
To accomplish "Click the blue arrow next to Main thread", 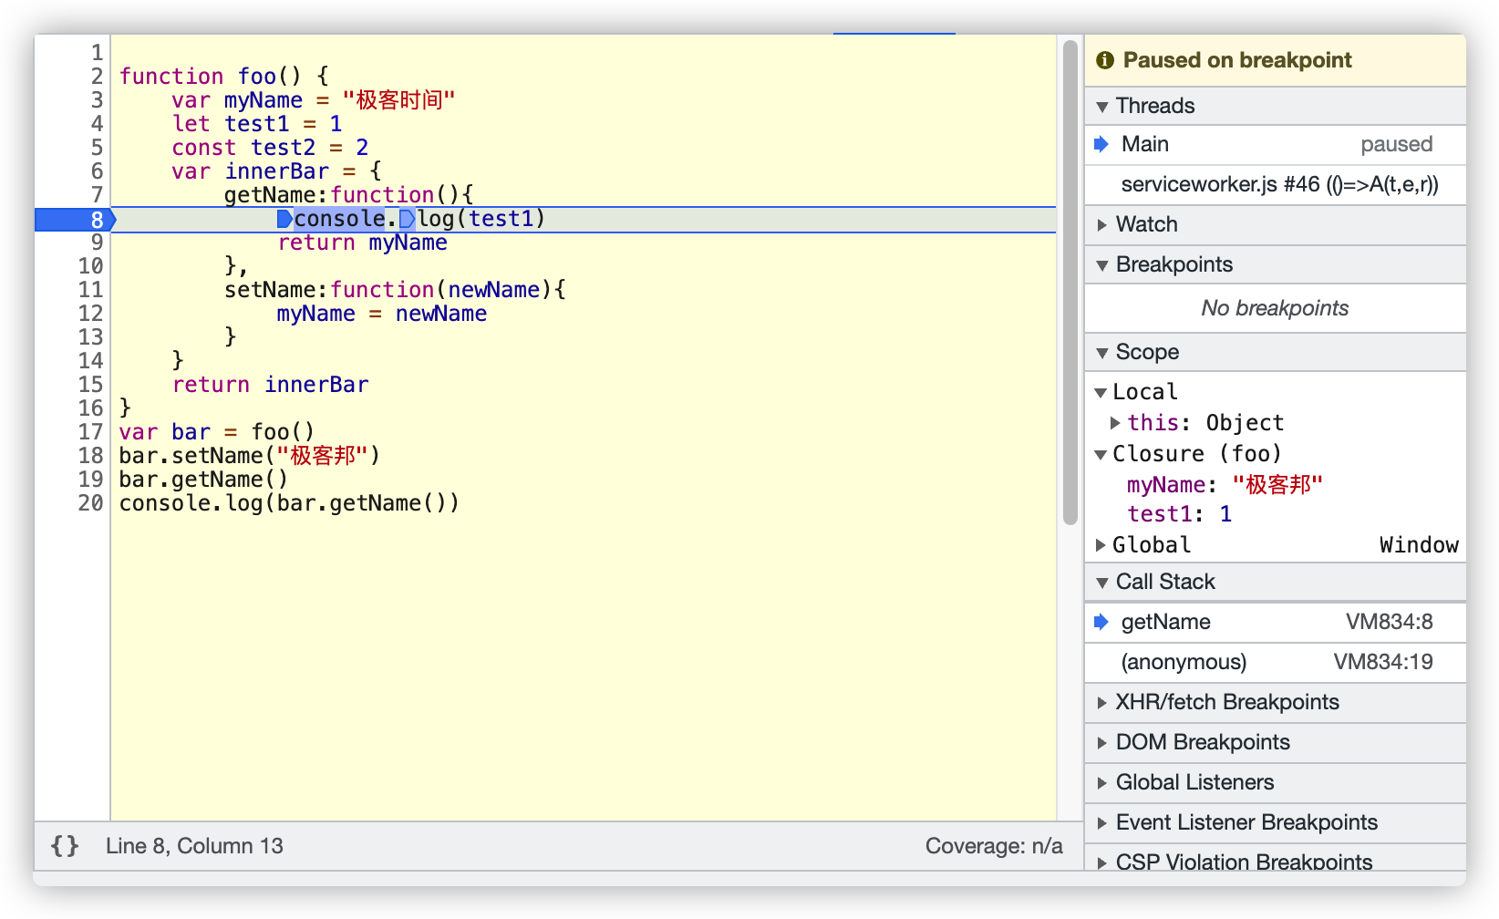I will (1101, 144).
